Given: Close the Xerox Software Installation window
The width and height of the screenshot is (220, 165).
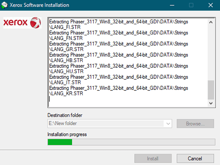Looking at the screenshot, I should tap(211, 5).
